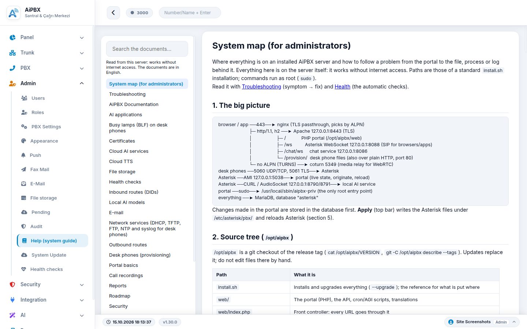Follow the Troubleshooting link in the article
Viewport: 527px width, 329px height.
(261, 87)
